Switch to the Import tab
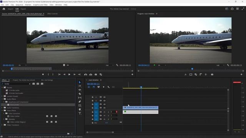The image size is (246, 138). [x=10, y=9]
